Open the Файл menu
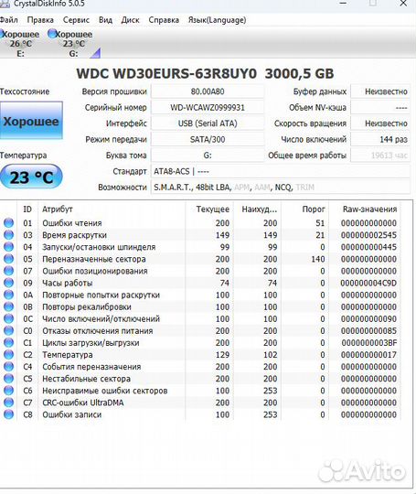The height and width of the screenshot is (494, 416). [x=8, y=20]
